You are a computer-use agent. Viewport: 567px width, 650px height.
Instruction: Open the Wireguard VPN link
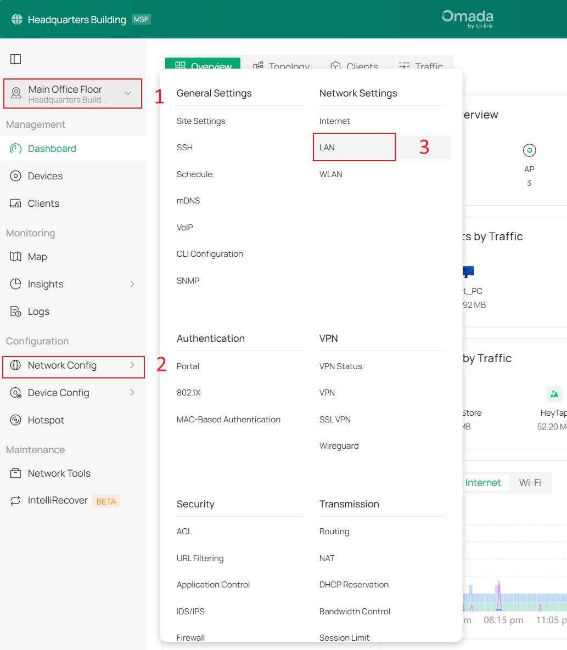[x=339, y=446]
